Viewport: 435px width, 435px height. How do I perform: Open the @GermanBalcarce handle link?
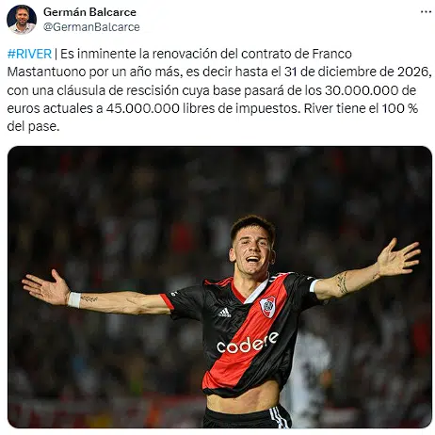[x=91, y=27]
